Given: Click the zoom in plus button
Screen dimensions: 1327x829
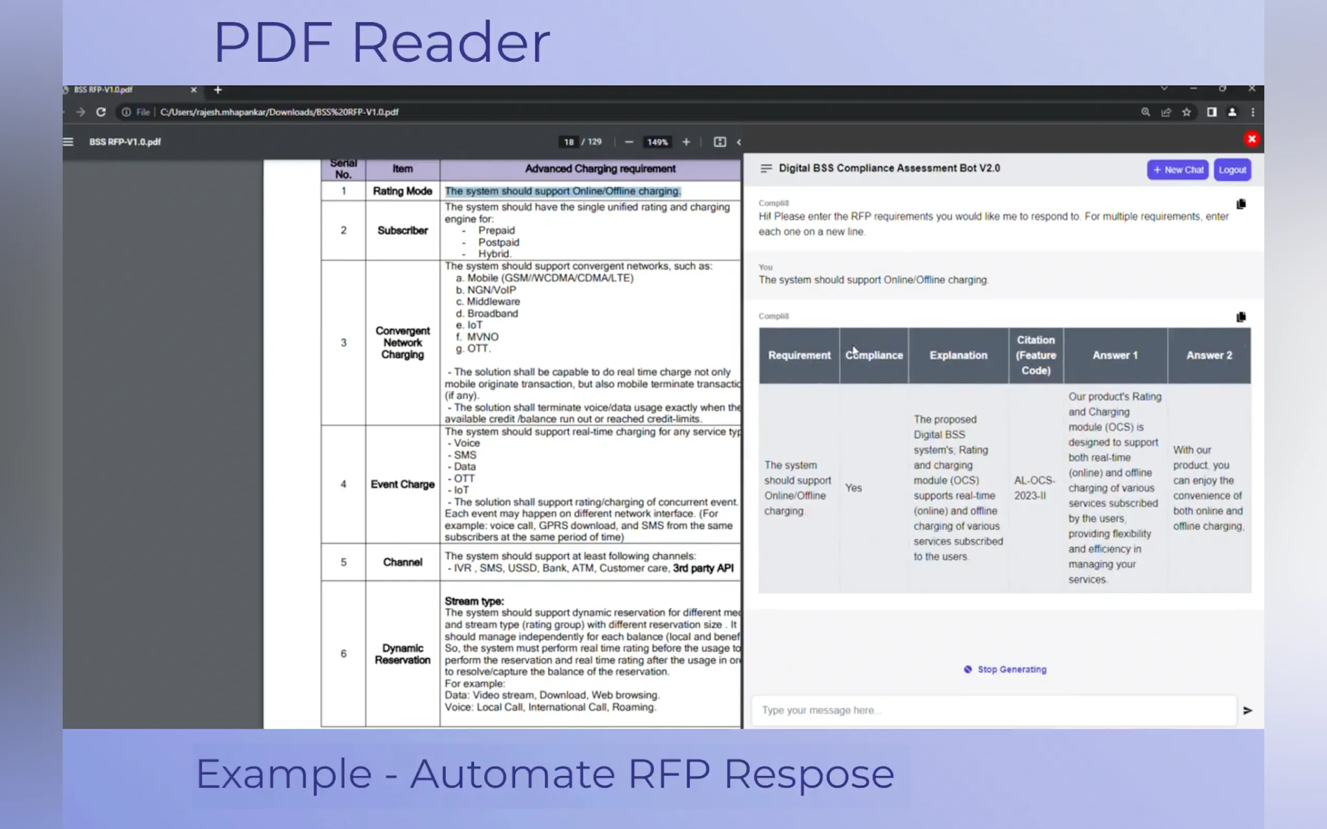Looking at the screenshot, I should coord(686,142).
